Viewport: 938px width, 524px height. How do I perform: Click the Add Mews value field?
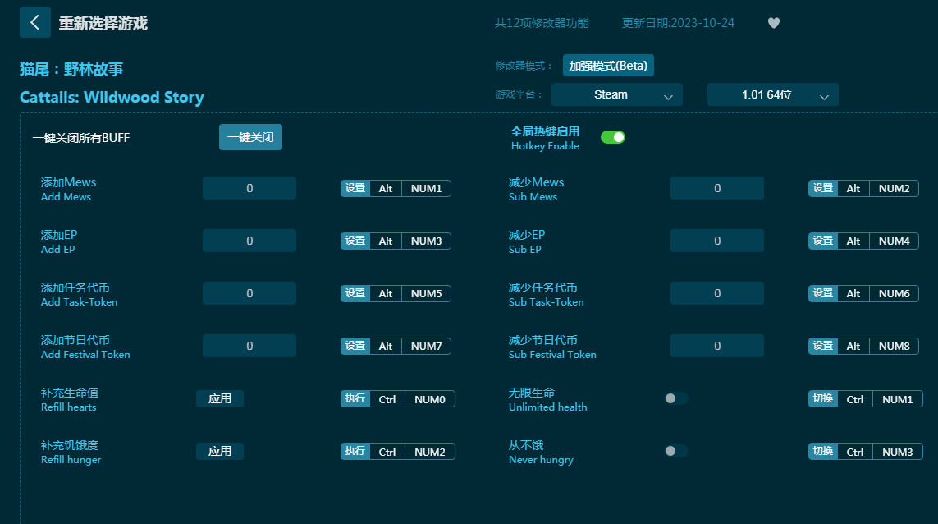[x=249, y=188]
